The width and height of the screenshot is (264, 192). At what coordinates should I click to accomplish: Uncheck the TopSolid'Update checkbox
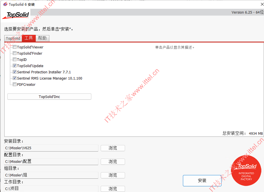[15, 66]
